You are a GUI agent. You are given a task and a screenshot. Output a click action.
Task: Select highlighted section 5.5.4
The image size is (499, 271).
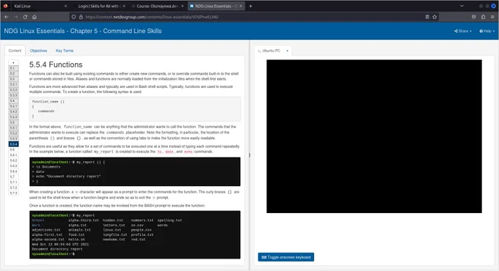pos(13,144)
